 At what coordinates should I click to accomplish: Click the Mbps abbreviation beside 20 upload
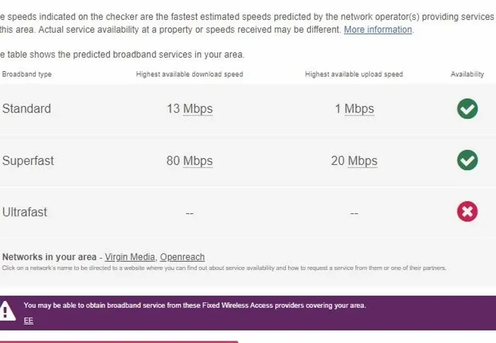[x=363, y=161]
